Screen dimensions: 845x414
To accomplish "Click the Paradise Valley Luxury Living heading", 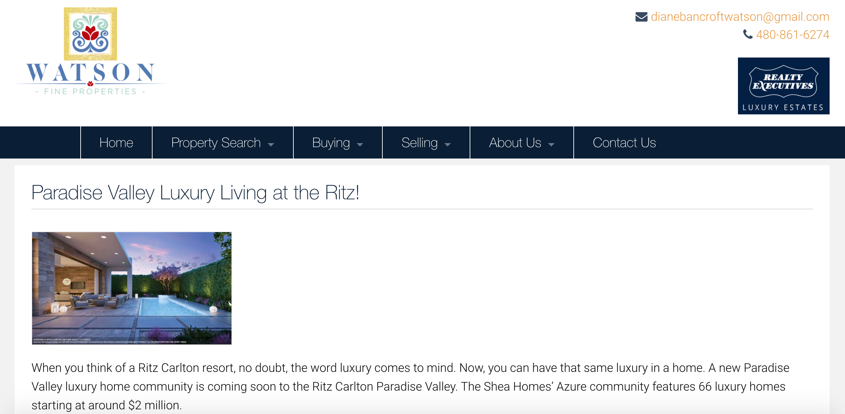I will tap(195, 193).
